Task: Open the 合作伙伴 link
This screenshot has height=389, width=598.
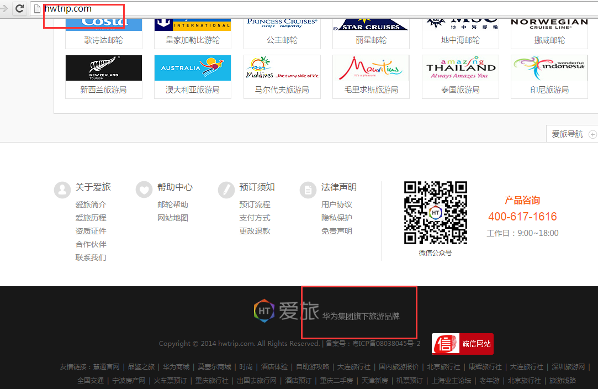Action: coord(91,244)
